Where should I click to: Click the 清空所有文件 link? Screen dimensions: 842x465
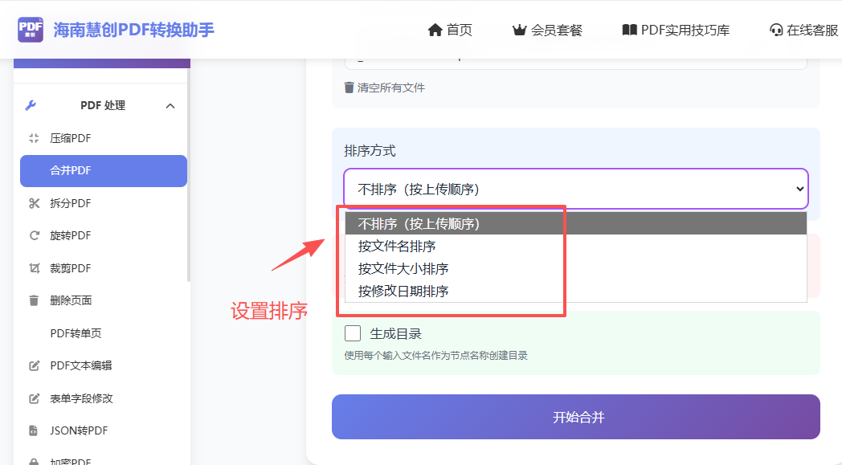[x=385, y=88]
